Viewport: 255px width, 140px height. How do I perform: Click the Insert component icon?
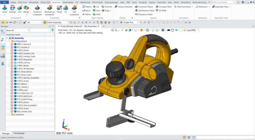[4, 9]
